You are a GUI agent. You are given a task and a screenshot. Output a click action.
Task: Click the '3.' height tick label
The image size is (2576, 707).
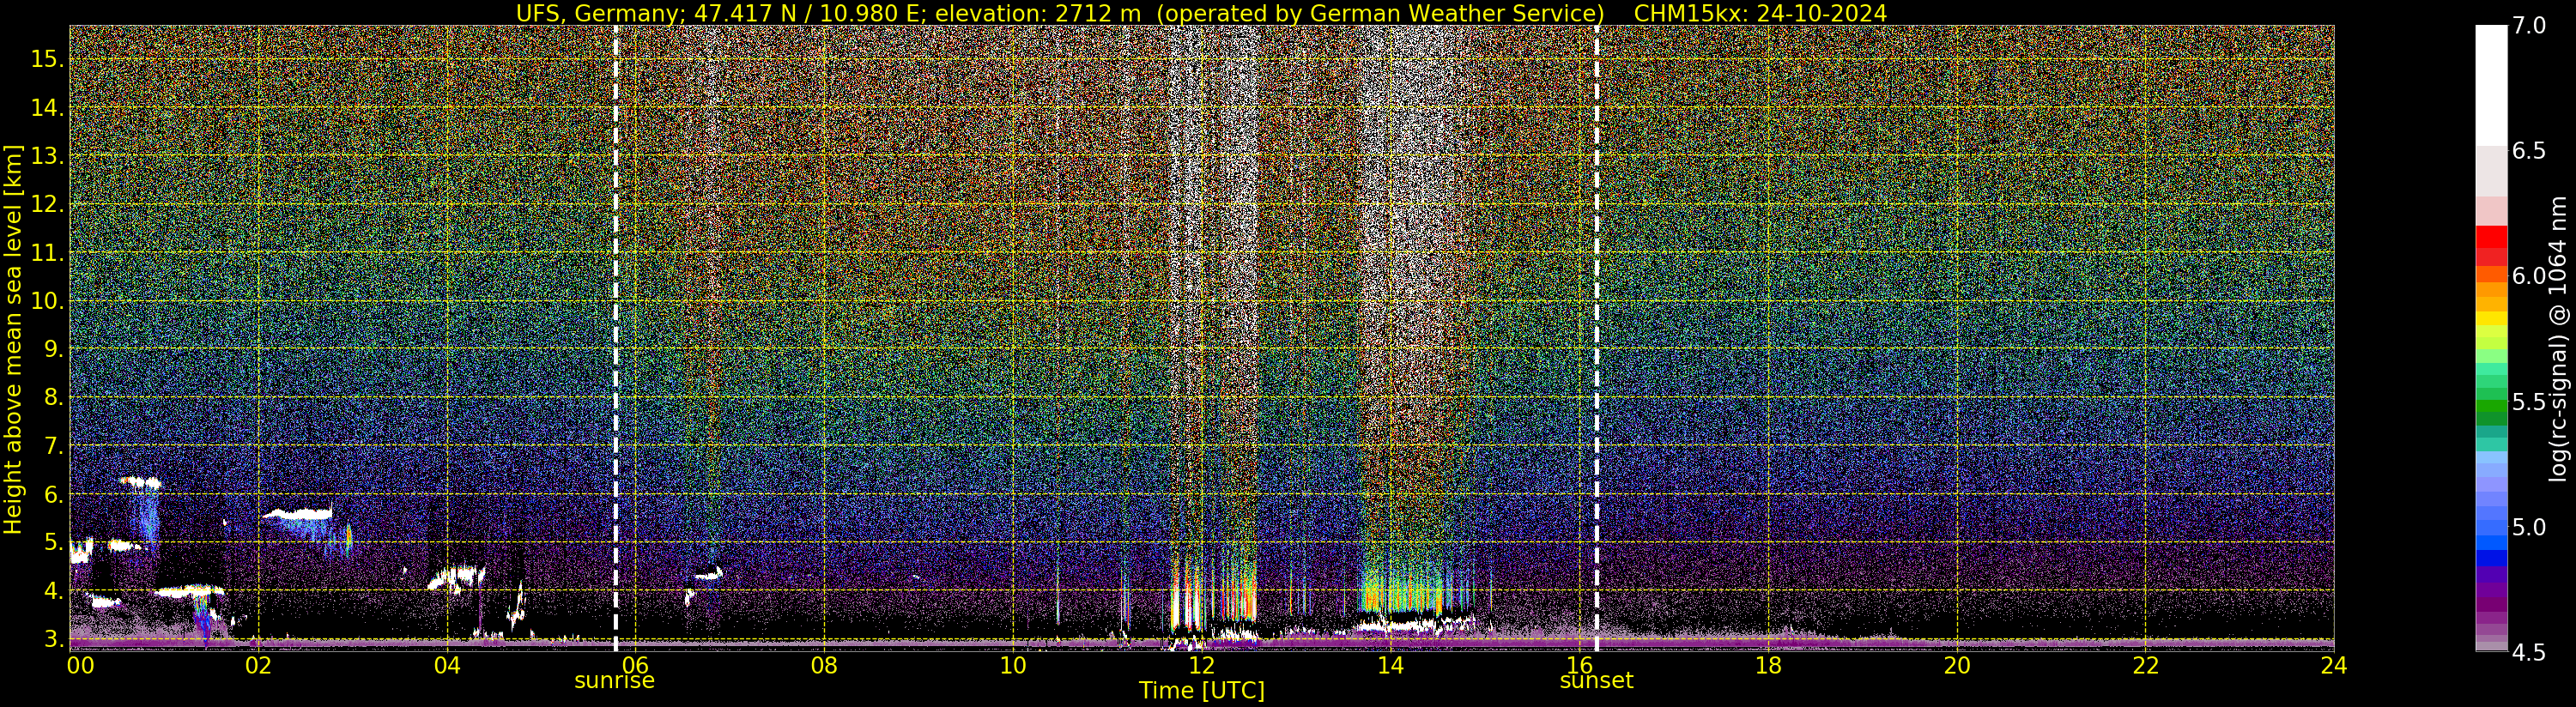(x=53, y=639)
